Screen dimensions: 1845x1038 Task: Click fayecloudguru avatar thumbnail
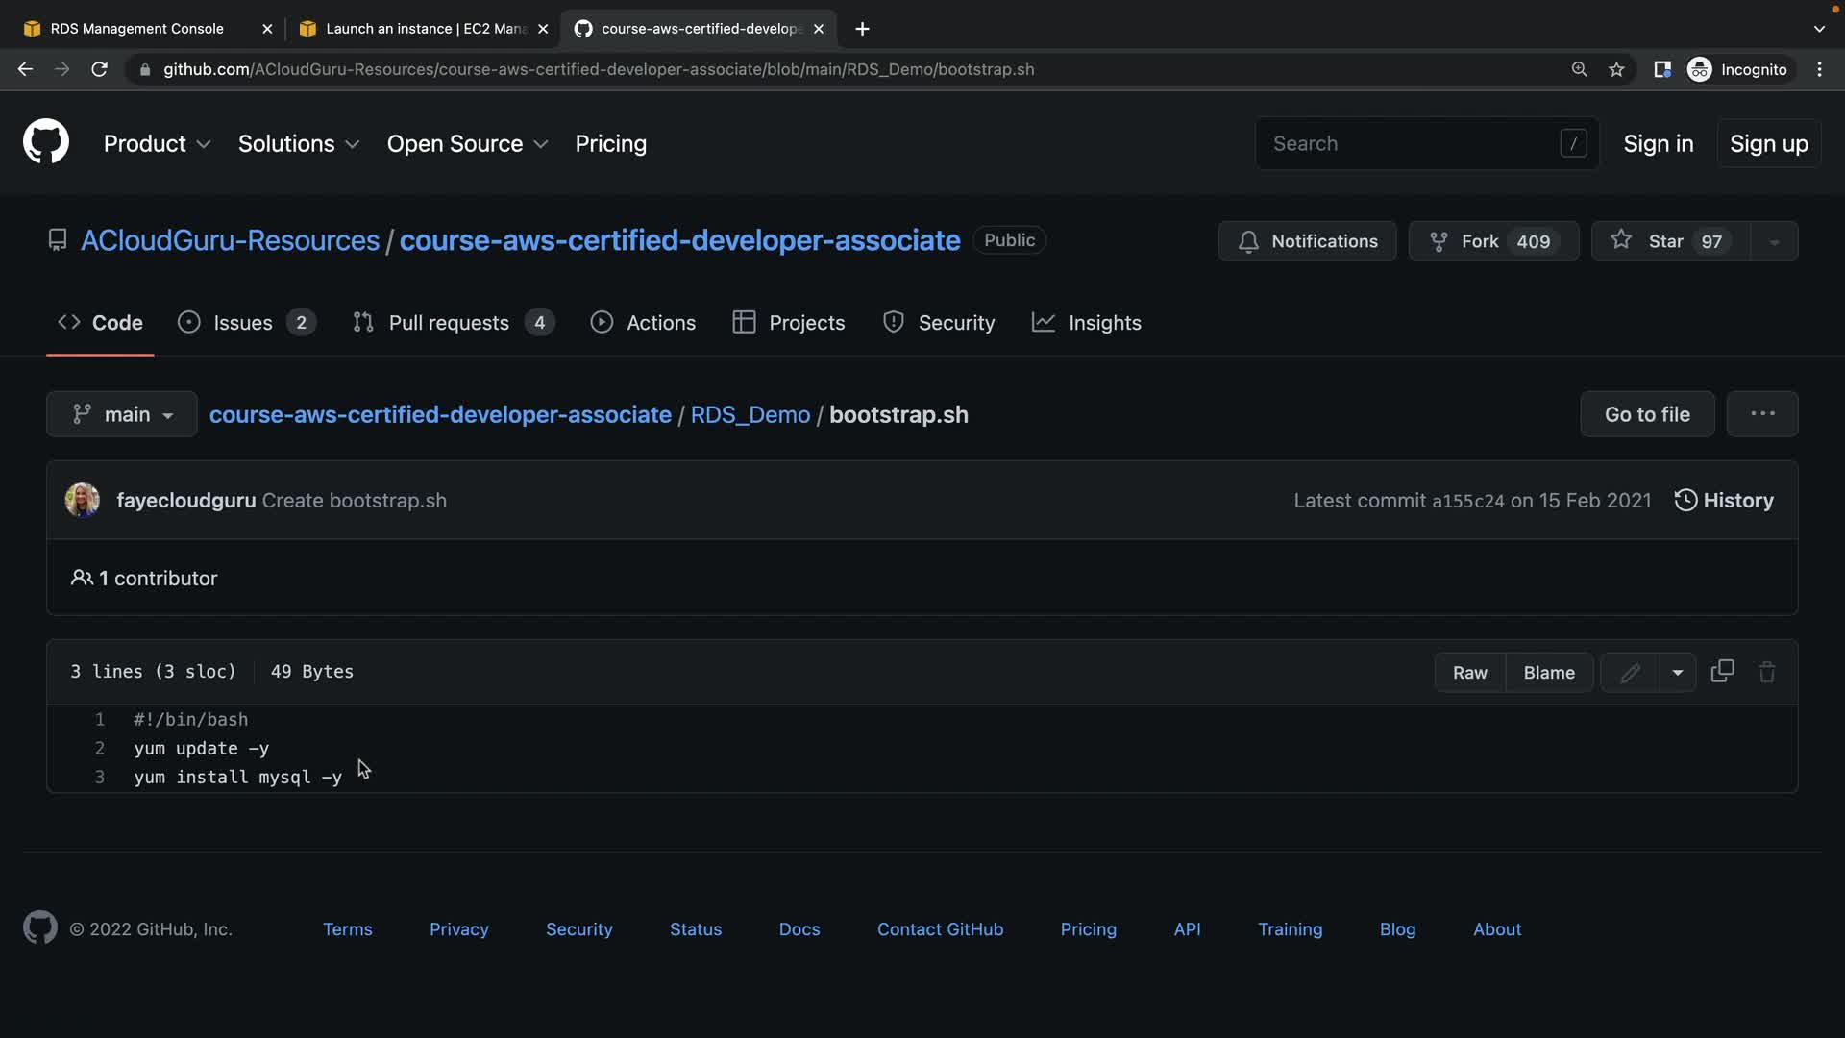pos(83,501)
